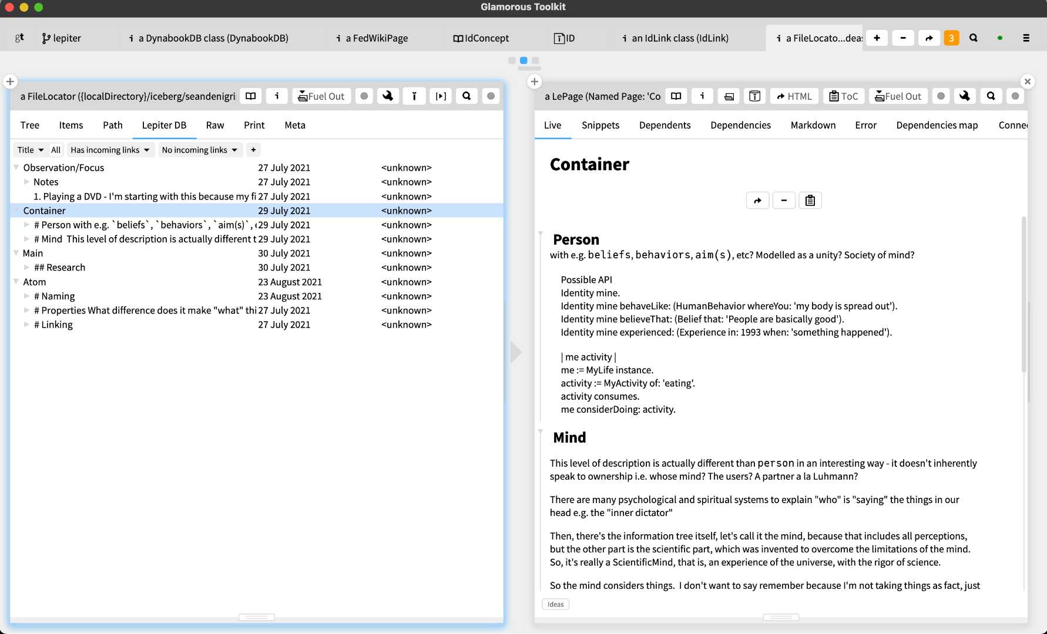Switch to the a FedWikiPage tab
1047x634 pixels.
tap(372, 38)
